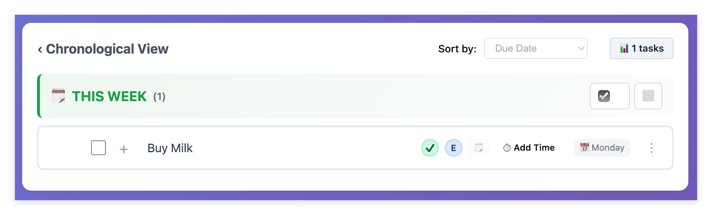Click the green checkmark circle on Buy Milk

point(430,148)
